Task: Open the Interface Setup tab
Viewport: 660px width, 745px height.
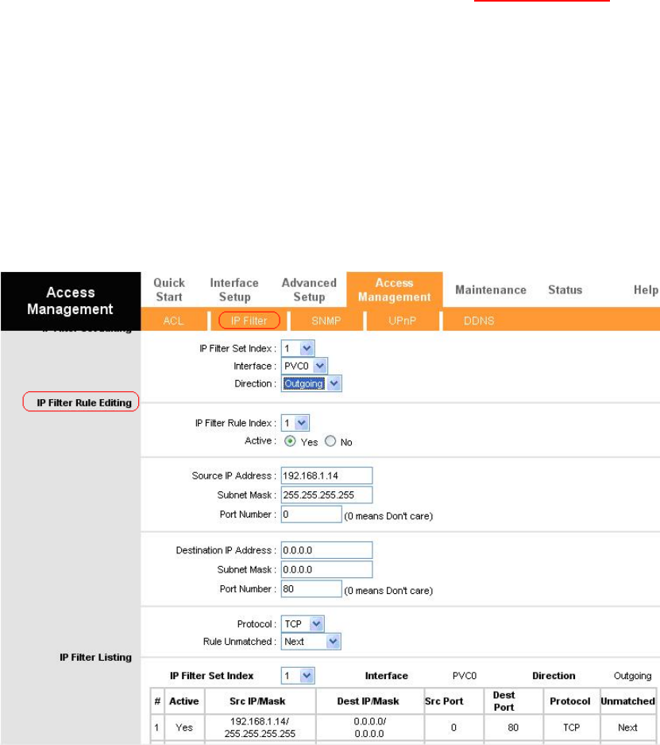Action: [234, 290]
